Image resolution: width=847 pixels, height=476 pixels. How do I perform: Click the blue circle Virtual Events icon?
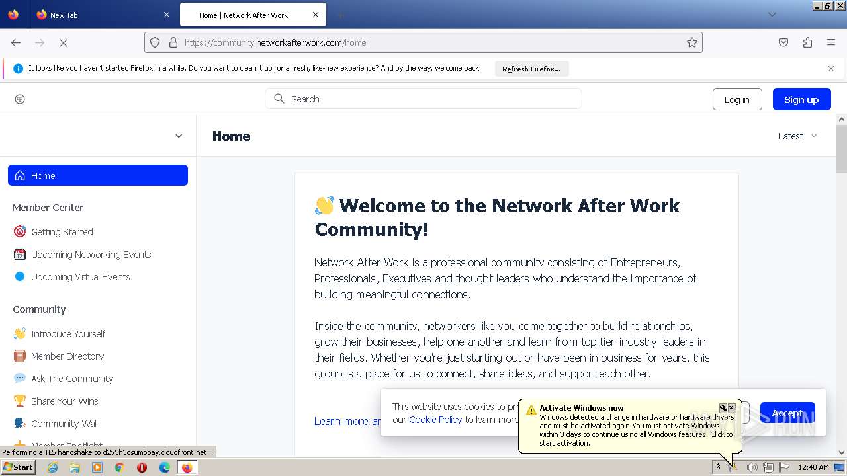pyautogui.click(x=20, y=277)
